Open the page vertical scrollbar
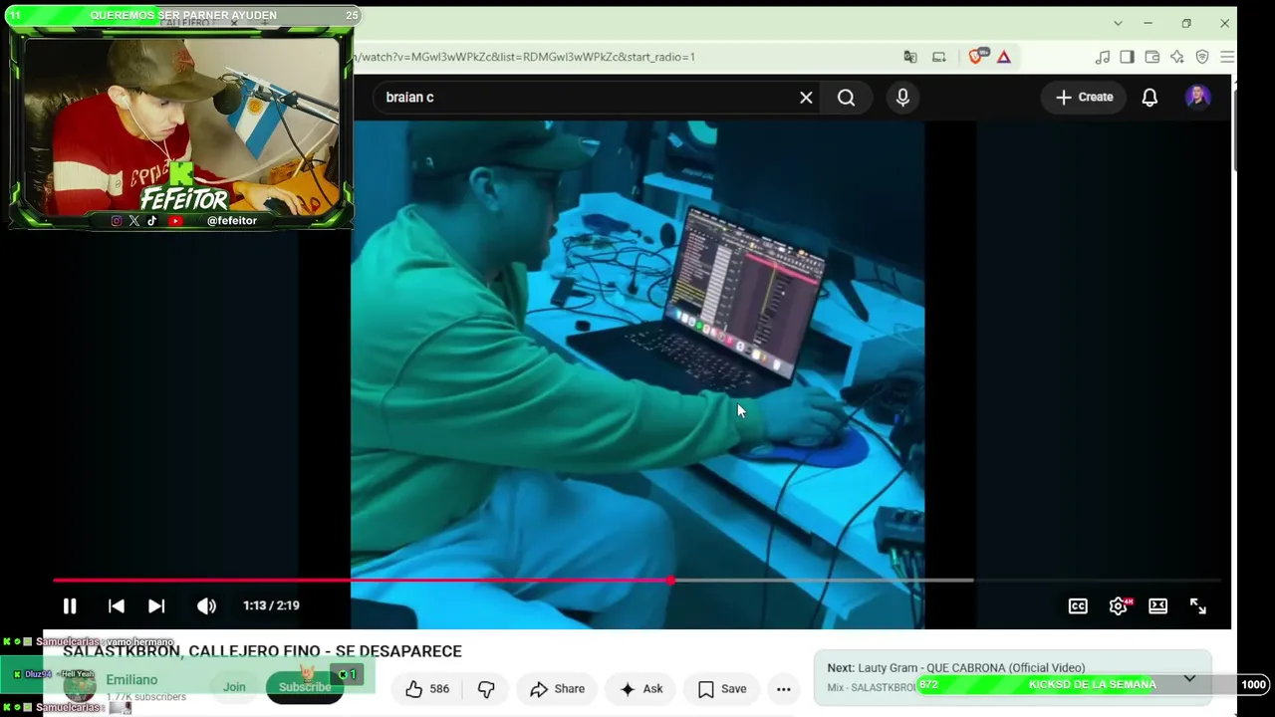This screenshot has width=1275, height=717. 1234,129
